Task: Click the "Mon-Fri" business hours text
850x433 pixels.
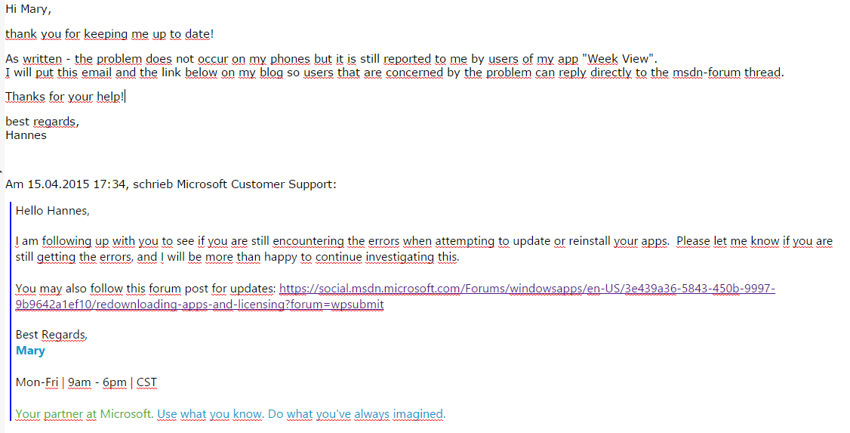Action: pos(37,382)
